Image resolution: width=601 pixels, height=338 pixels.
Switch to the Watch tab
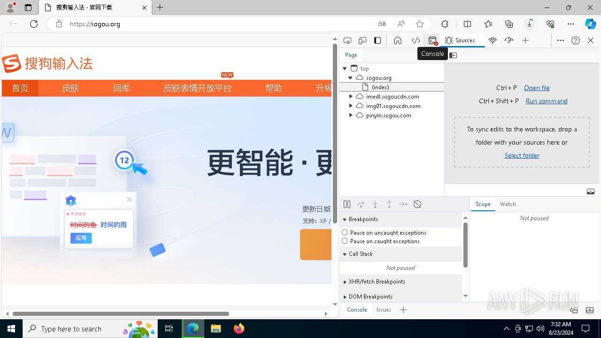coord(508,204)
